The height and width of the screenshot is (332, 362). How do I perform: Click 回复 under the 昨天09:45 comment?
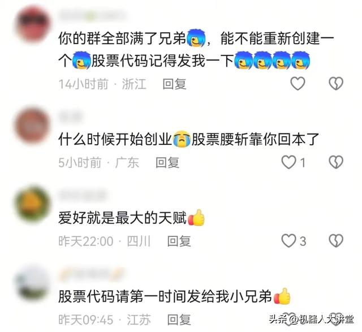179,320
